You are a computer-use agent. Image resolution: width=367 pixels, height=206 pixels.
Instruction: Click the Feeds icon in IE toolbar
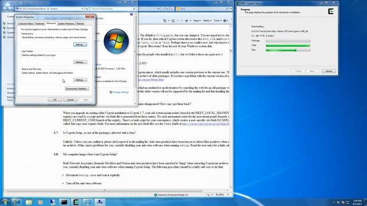(173, 21)
